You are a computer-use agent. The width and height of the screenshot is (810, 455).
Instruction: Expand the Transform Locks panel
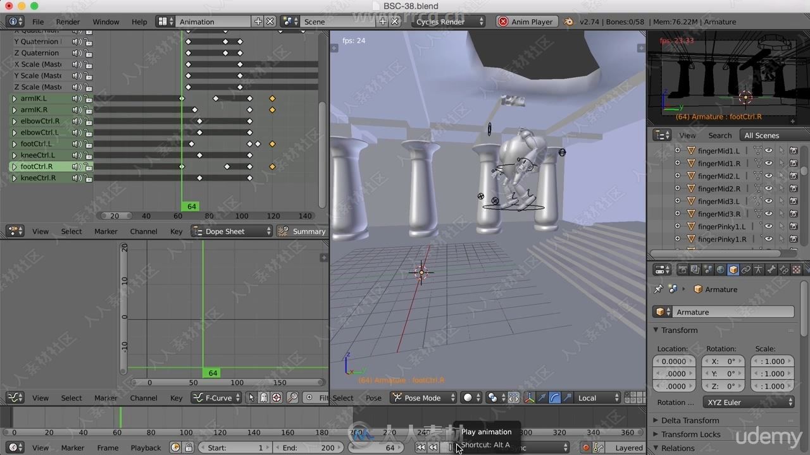656,434
